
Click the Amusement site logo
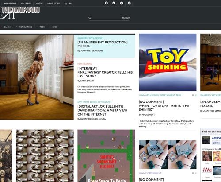pos(8,15)
